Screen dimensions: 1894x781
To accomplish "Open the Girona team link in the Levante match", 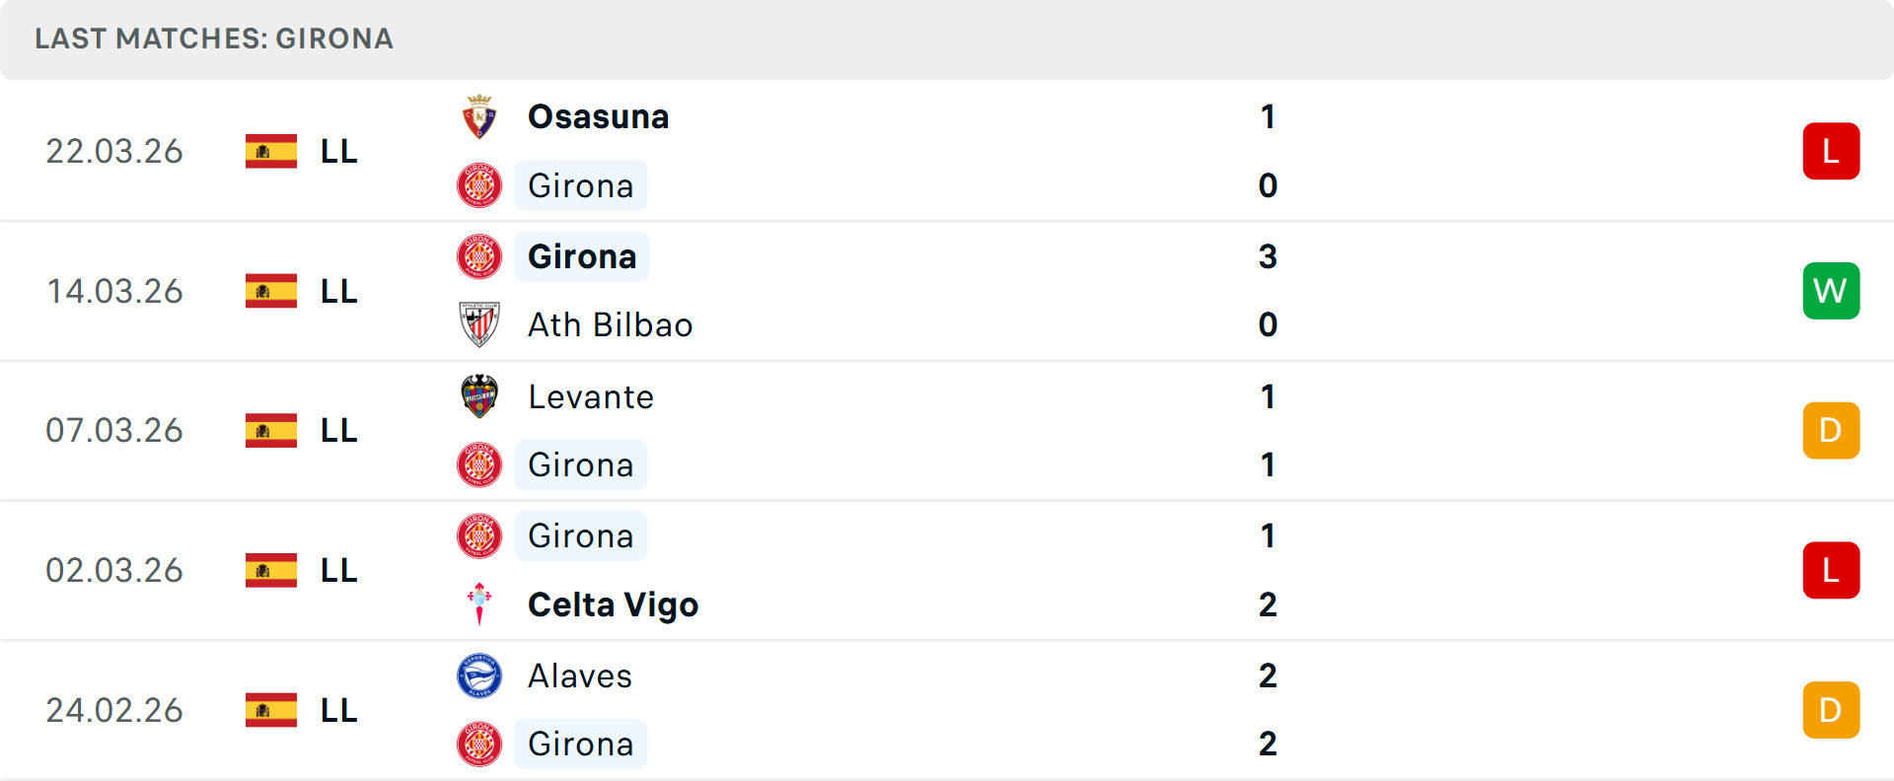I will point(580,464).
